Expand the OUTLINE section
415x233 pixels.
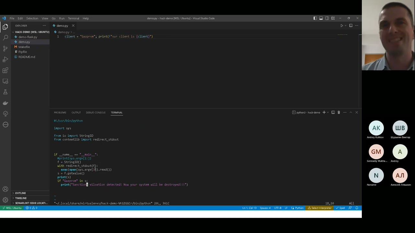pyautogui.click(x=31, y=193)
